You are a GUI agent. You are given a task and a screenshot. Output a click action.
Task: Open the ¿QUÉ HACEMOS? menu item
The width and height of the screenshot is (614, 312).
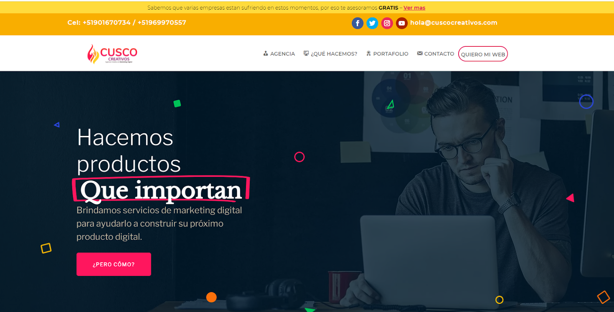coord(334,54)
